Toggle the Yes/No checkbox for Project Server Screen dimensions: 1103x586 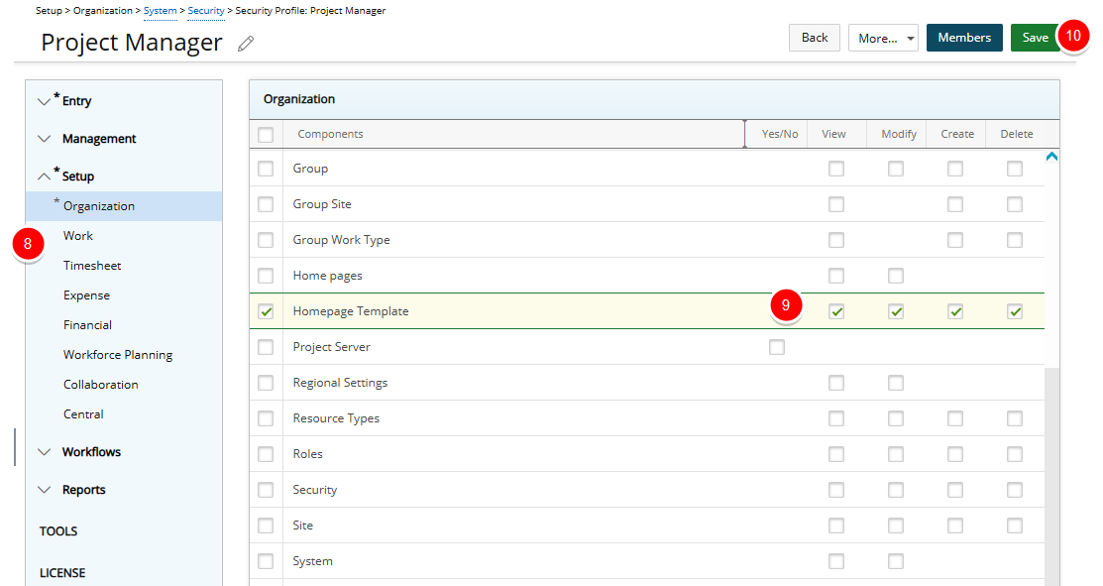click(x=776, y=346)
